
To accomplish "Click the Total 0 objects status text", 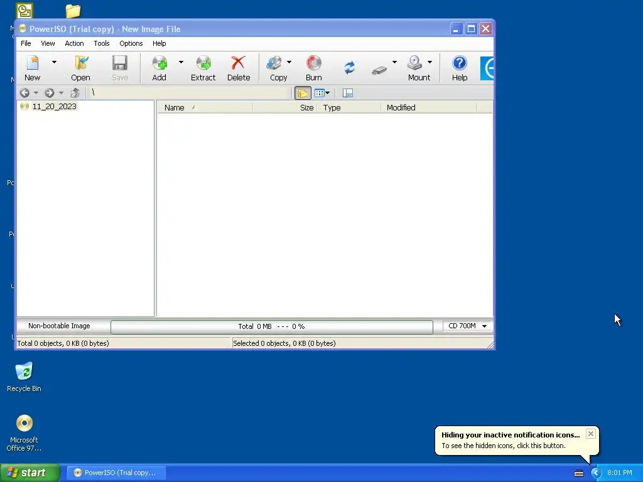I will coord(63,343).
